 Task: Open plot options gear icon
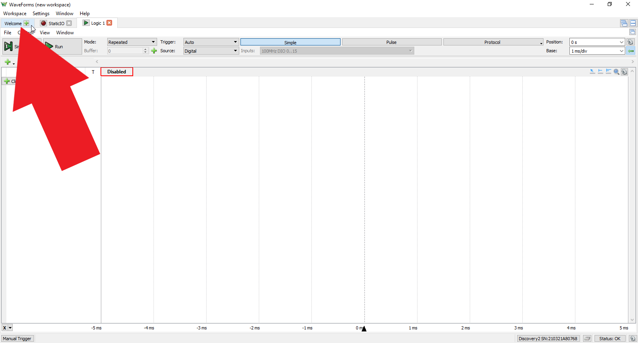coord(624,72)
